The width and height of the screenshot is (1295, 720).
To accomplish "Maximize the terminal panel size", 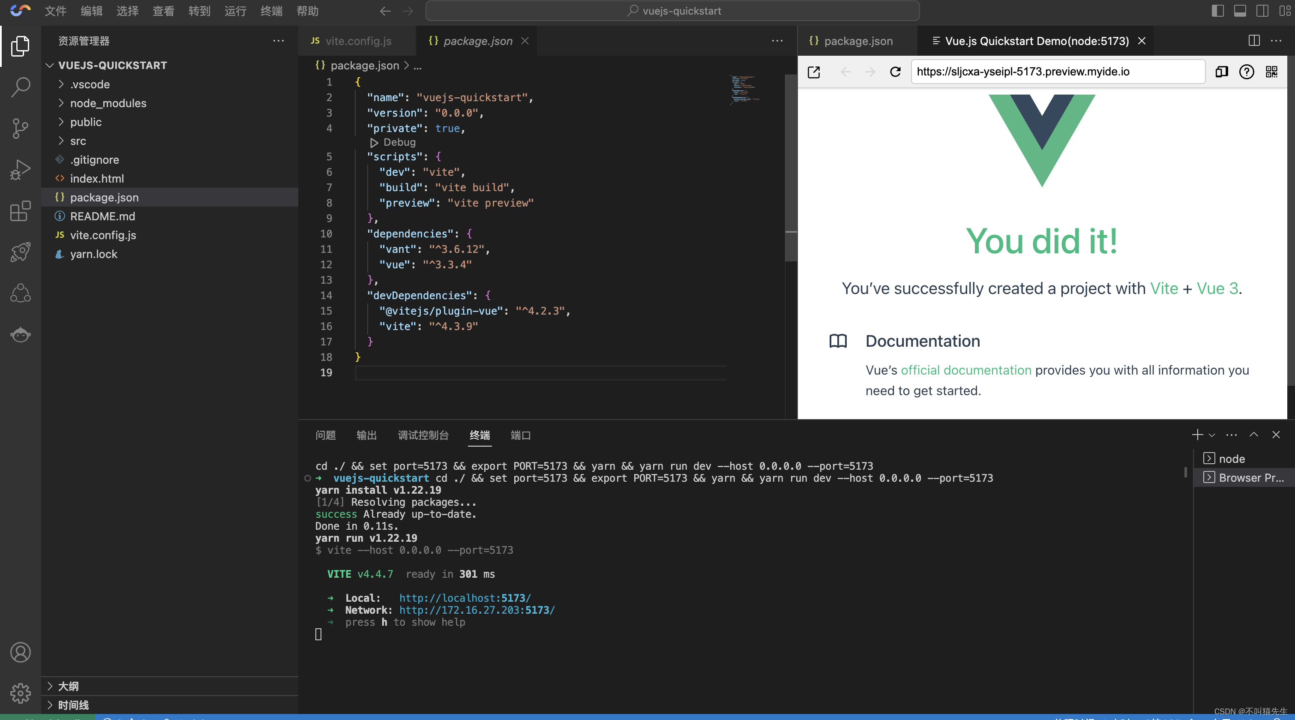I will point(1254,435).
